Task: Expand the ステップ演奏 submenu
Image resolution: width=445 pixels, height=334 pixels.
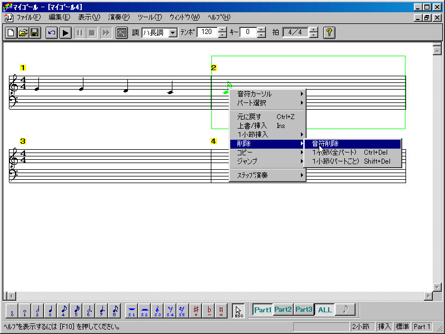Action: [268, 175]
